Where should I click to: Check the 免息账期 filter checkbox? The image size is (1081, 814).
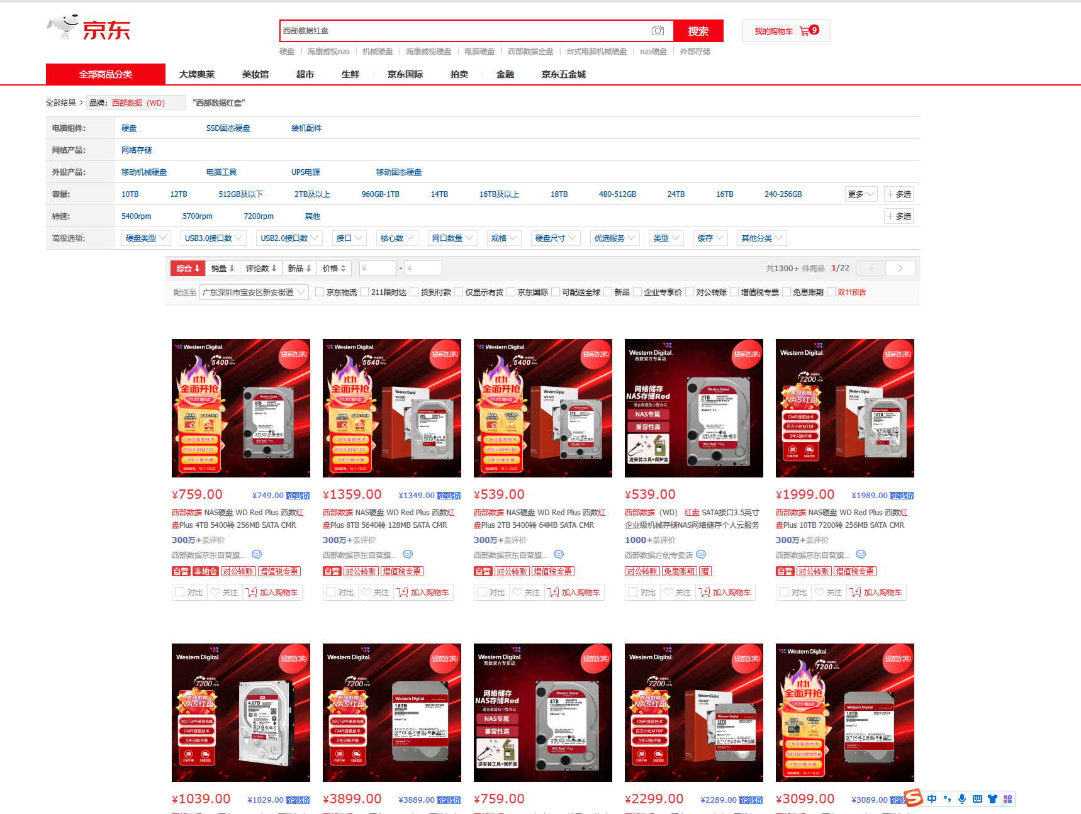[787, 292]
